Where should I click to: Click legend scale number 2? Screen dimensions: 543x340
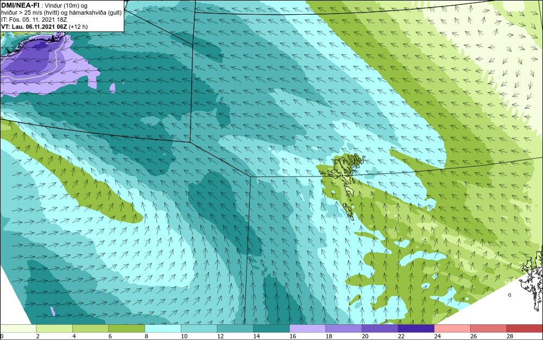coord(37,336)
